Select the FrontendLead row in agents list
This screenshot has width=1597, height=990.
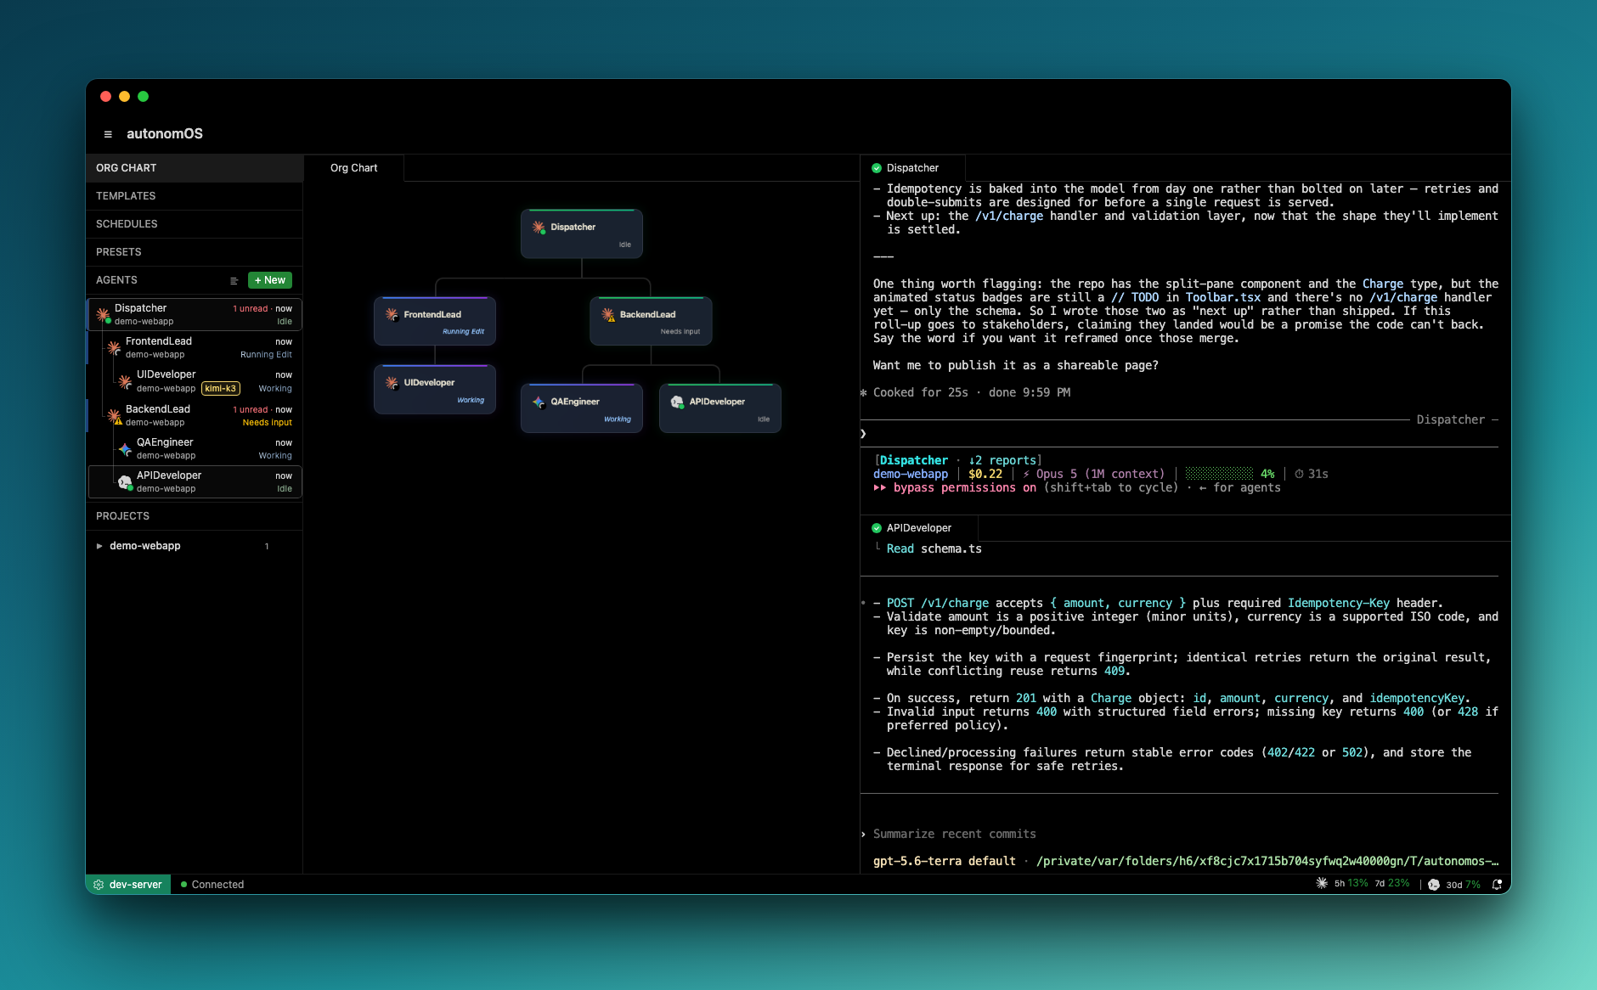tap(195, 347)
